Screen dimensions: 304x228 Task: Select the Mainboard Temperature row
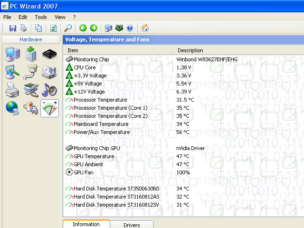click(x=184, y=124)
